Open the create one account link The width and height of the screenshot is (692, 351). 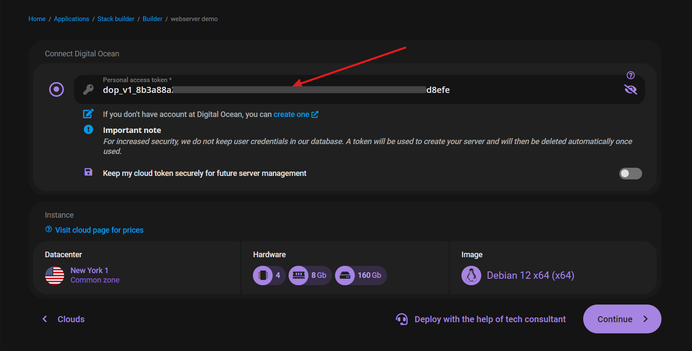click(295, 114)
